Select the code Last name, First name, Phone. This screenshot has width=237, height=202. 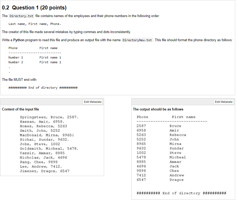point(35,24)
